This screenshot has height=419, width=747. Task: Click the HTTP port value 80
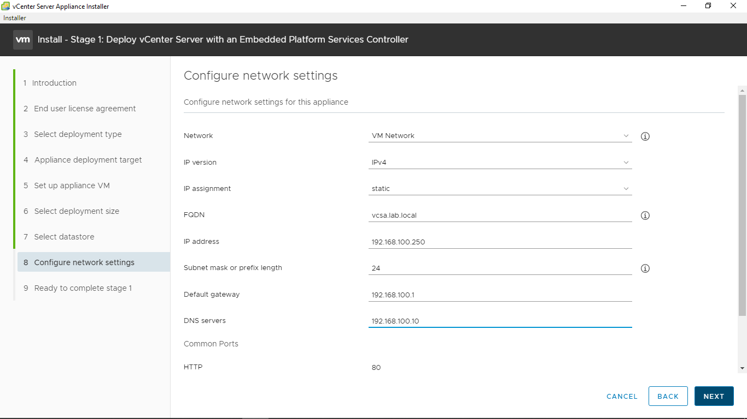(376, 368)
